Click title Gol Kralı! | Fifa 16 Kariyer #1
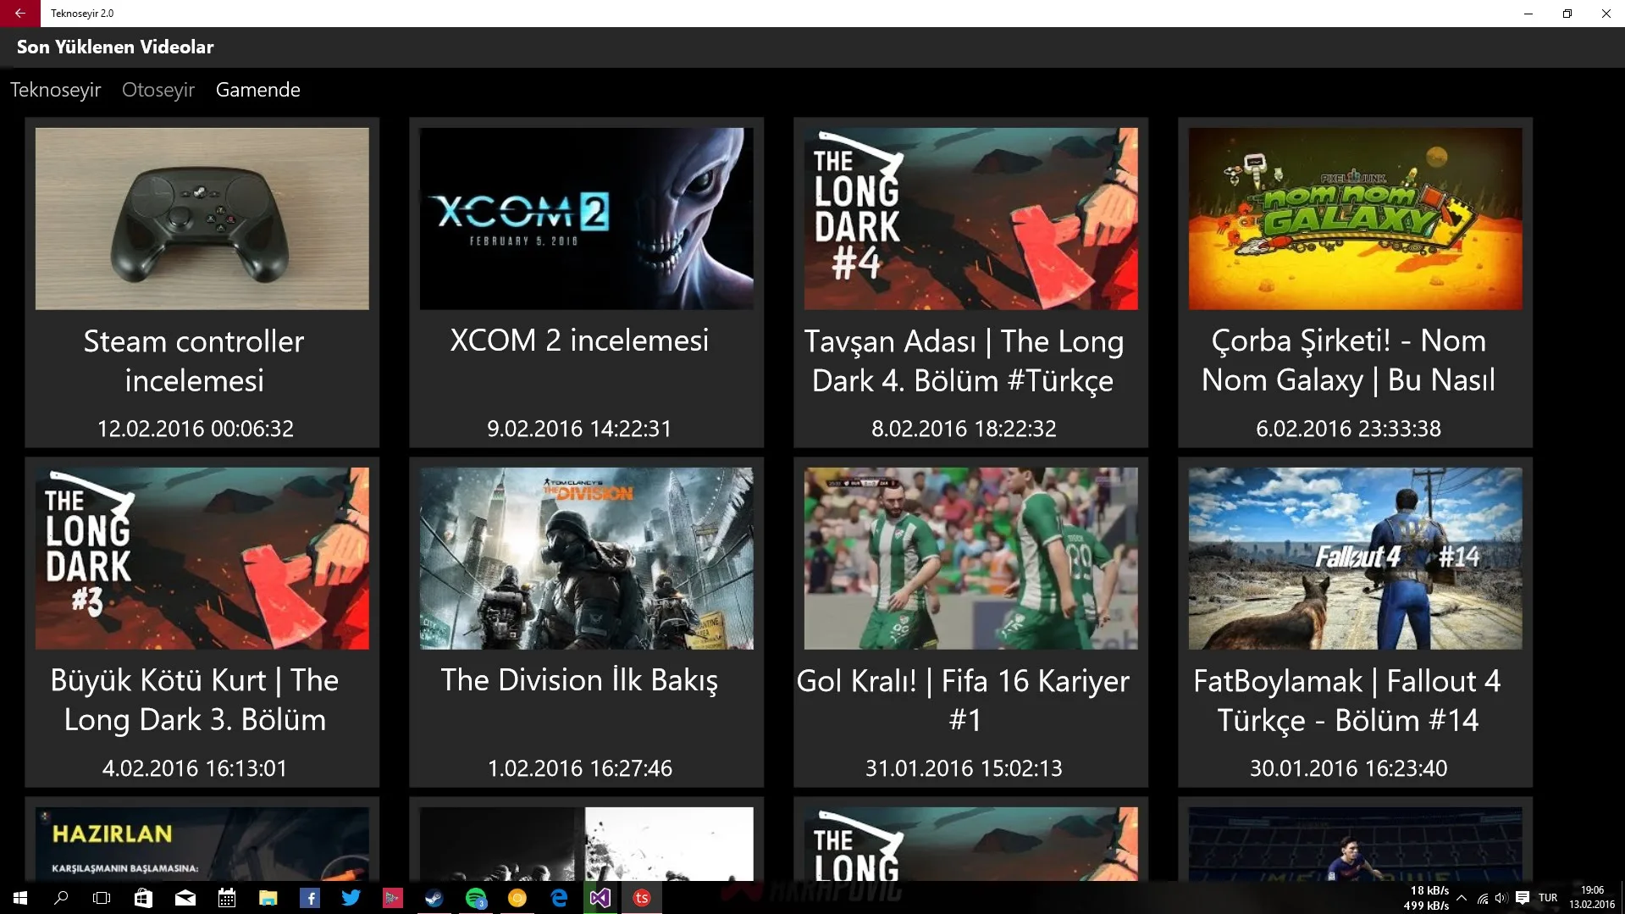The image size is (1625, 914). click(x=964, y=701)
